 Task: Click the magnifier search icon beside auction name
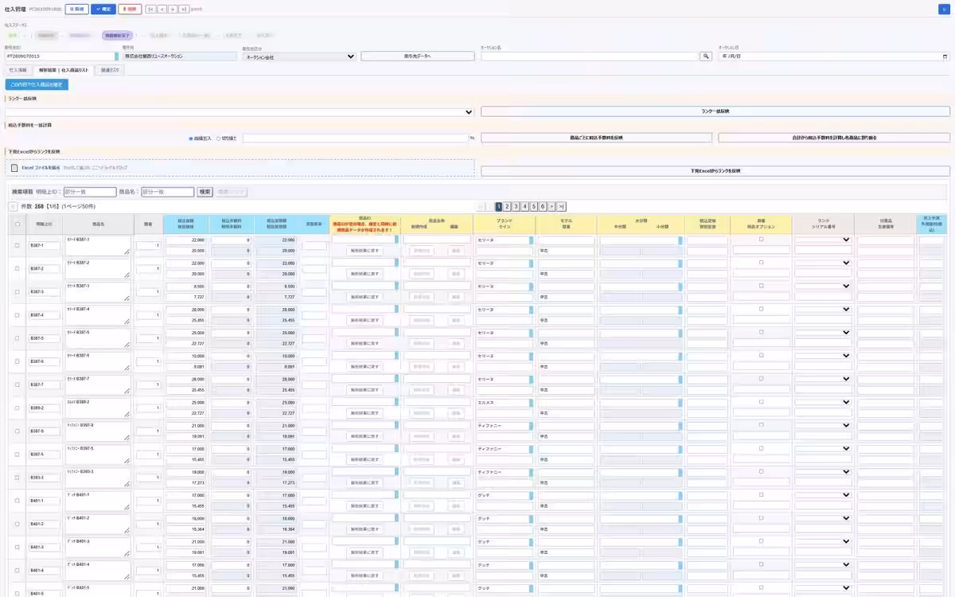tap(706, 57)
